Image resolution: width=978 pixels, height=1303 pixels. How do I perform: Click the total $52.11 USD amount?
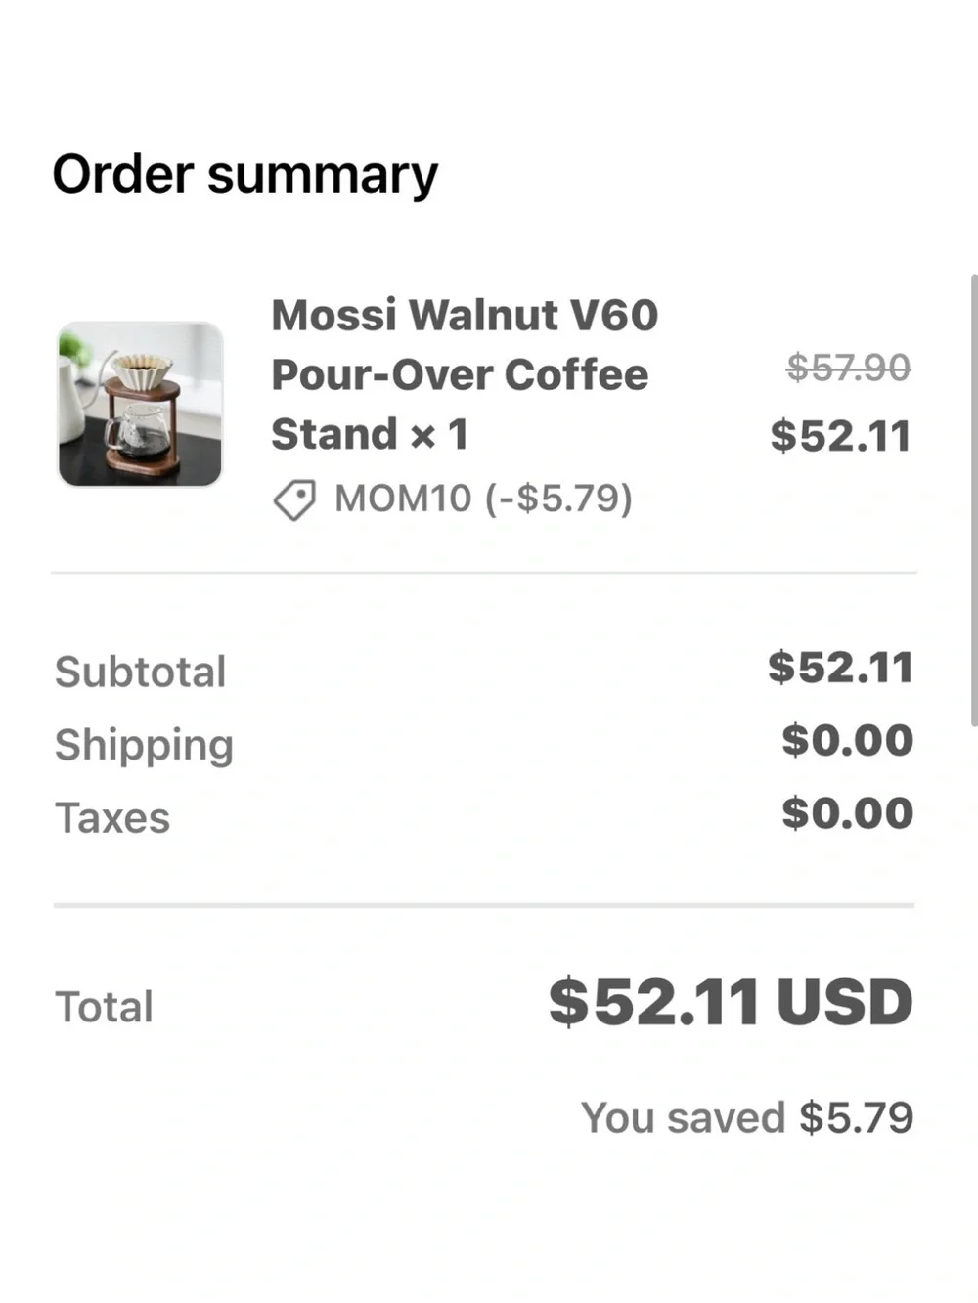[x=731, y=1003]
